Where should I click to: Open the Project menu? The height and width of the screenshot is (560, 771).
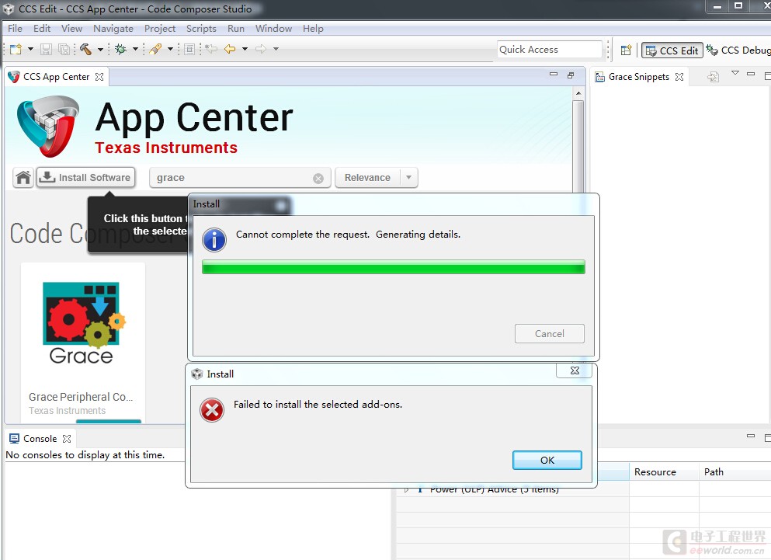pyautogui.click(x=160, y=29)
